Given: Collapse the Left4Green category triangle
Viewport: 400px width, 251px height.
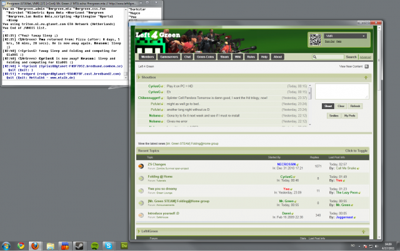Looking at the screenshot, I should pos(139,232).
